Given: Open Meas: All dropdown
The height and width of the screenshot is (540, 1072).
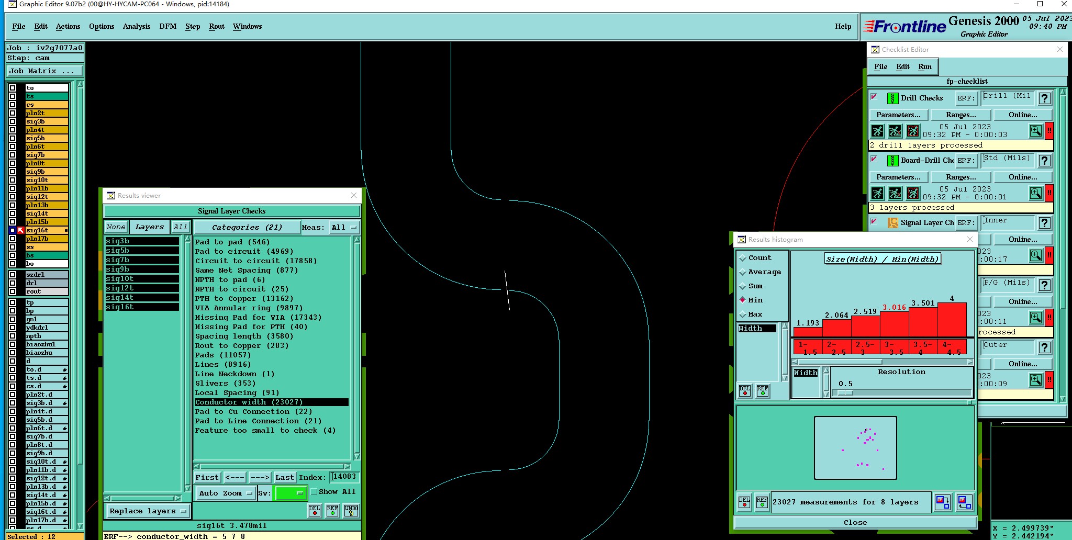Looking at the screenshot, I should coord(344,228).
